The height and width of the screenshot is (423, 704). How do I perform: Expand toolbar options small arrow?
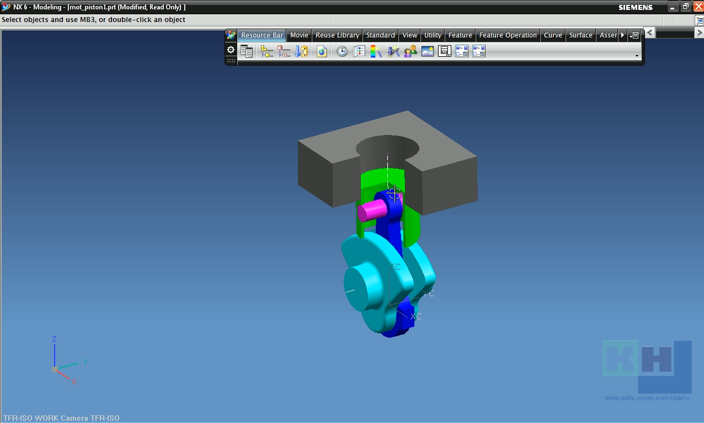(x=637, y=56)
